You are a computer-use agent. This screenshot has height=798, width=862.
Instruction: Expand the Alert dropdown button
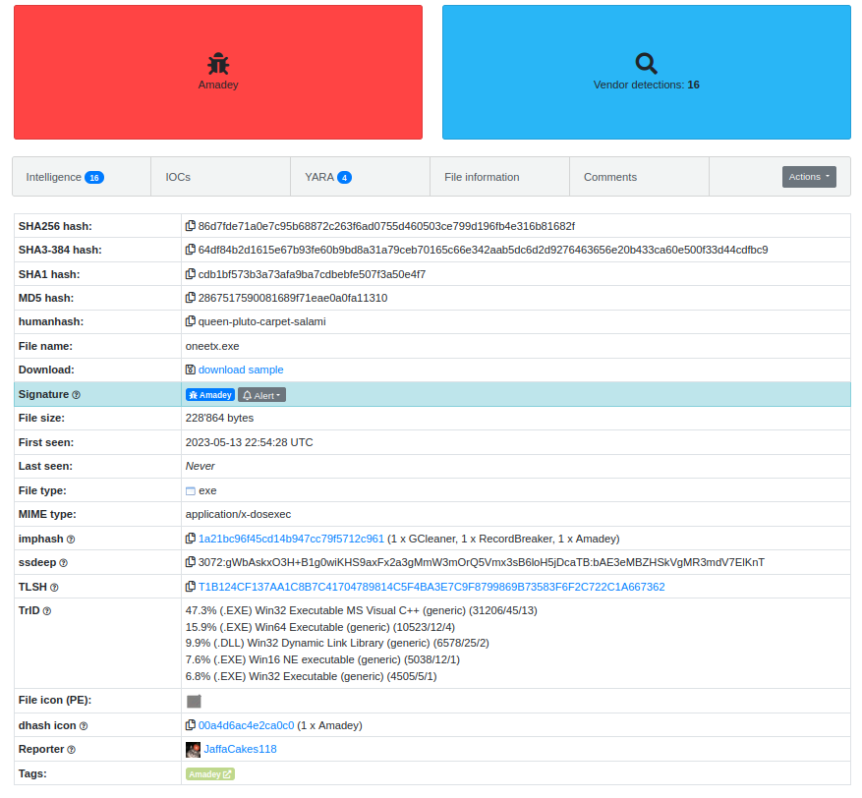coord(261,395)
